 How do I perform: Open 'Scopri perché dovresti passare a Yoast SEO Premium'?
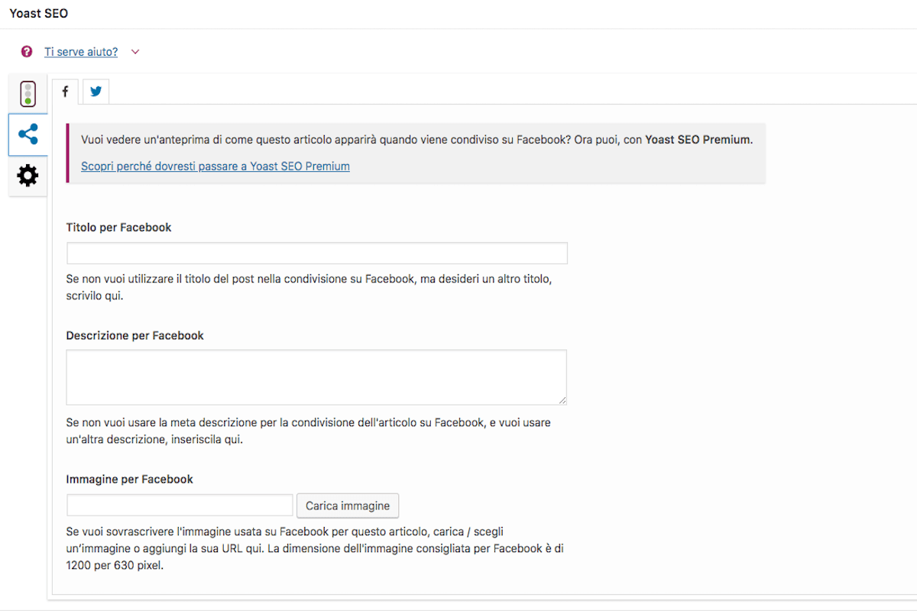point(215,166)
